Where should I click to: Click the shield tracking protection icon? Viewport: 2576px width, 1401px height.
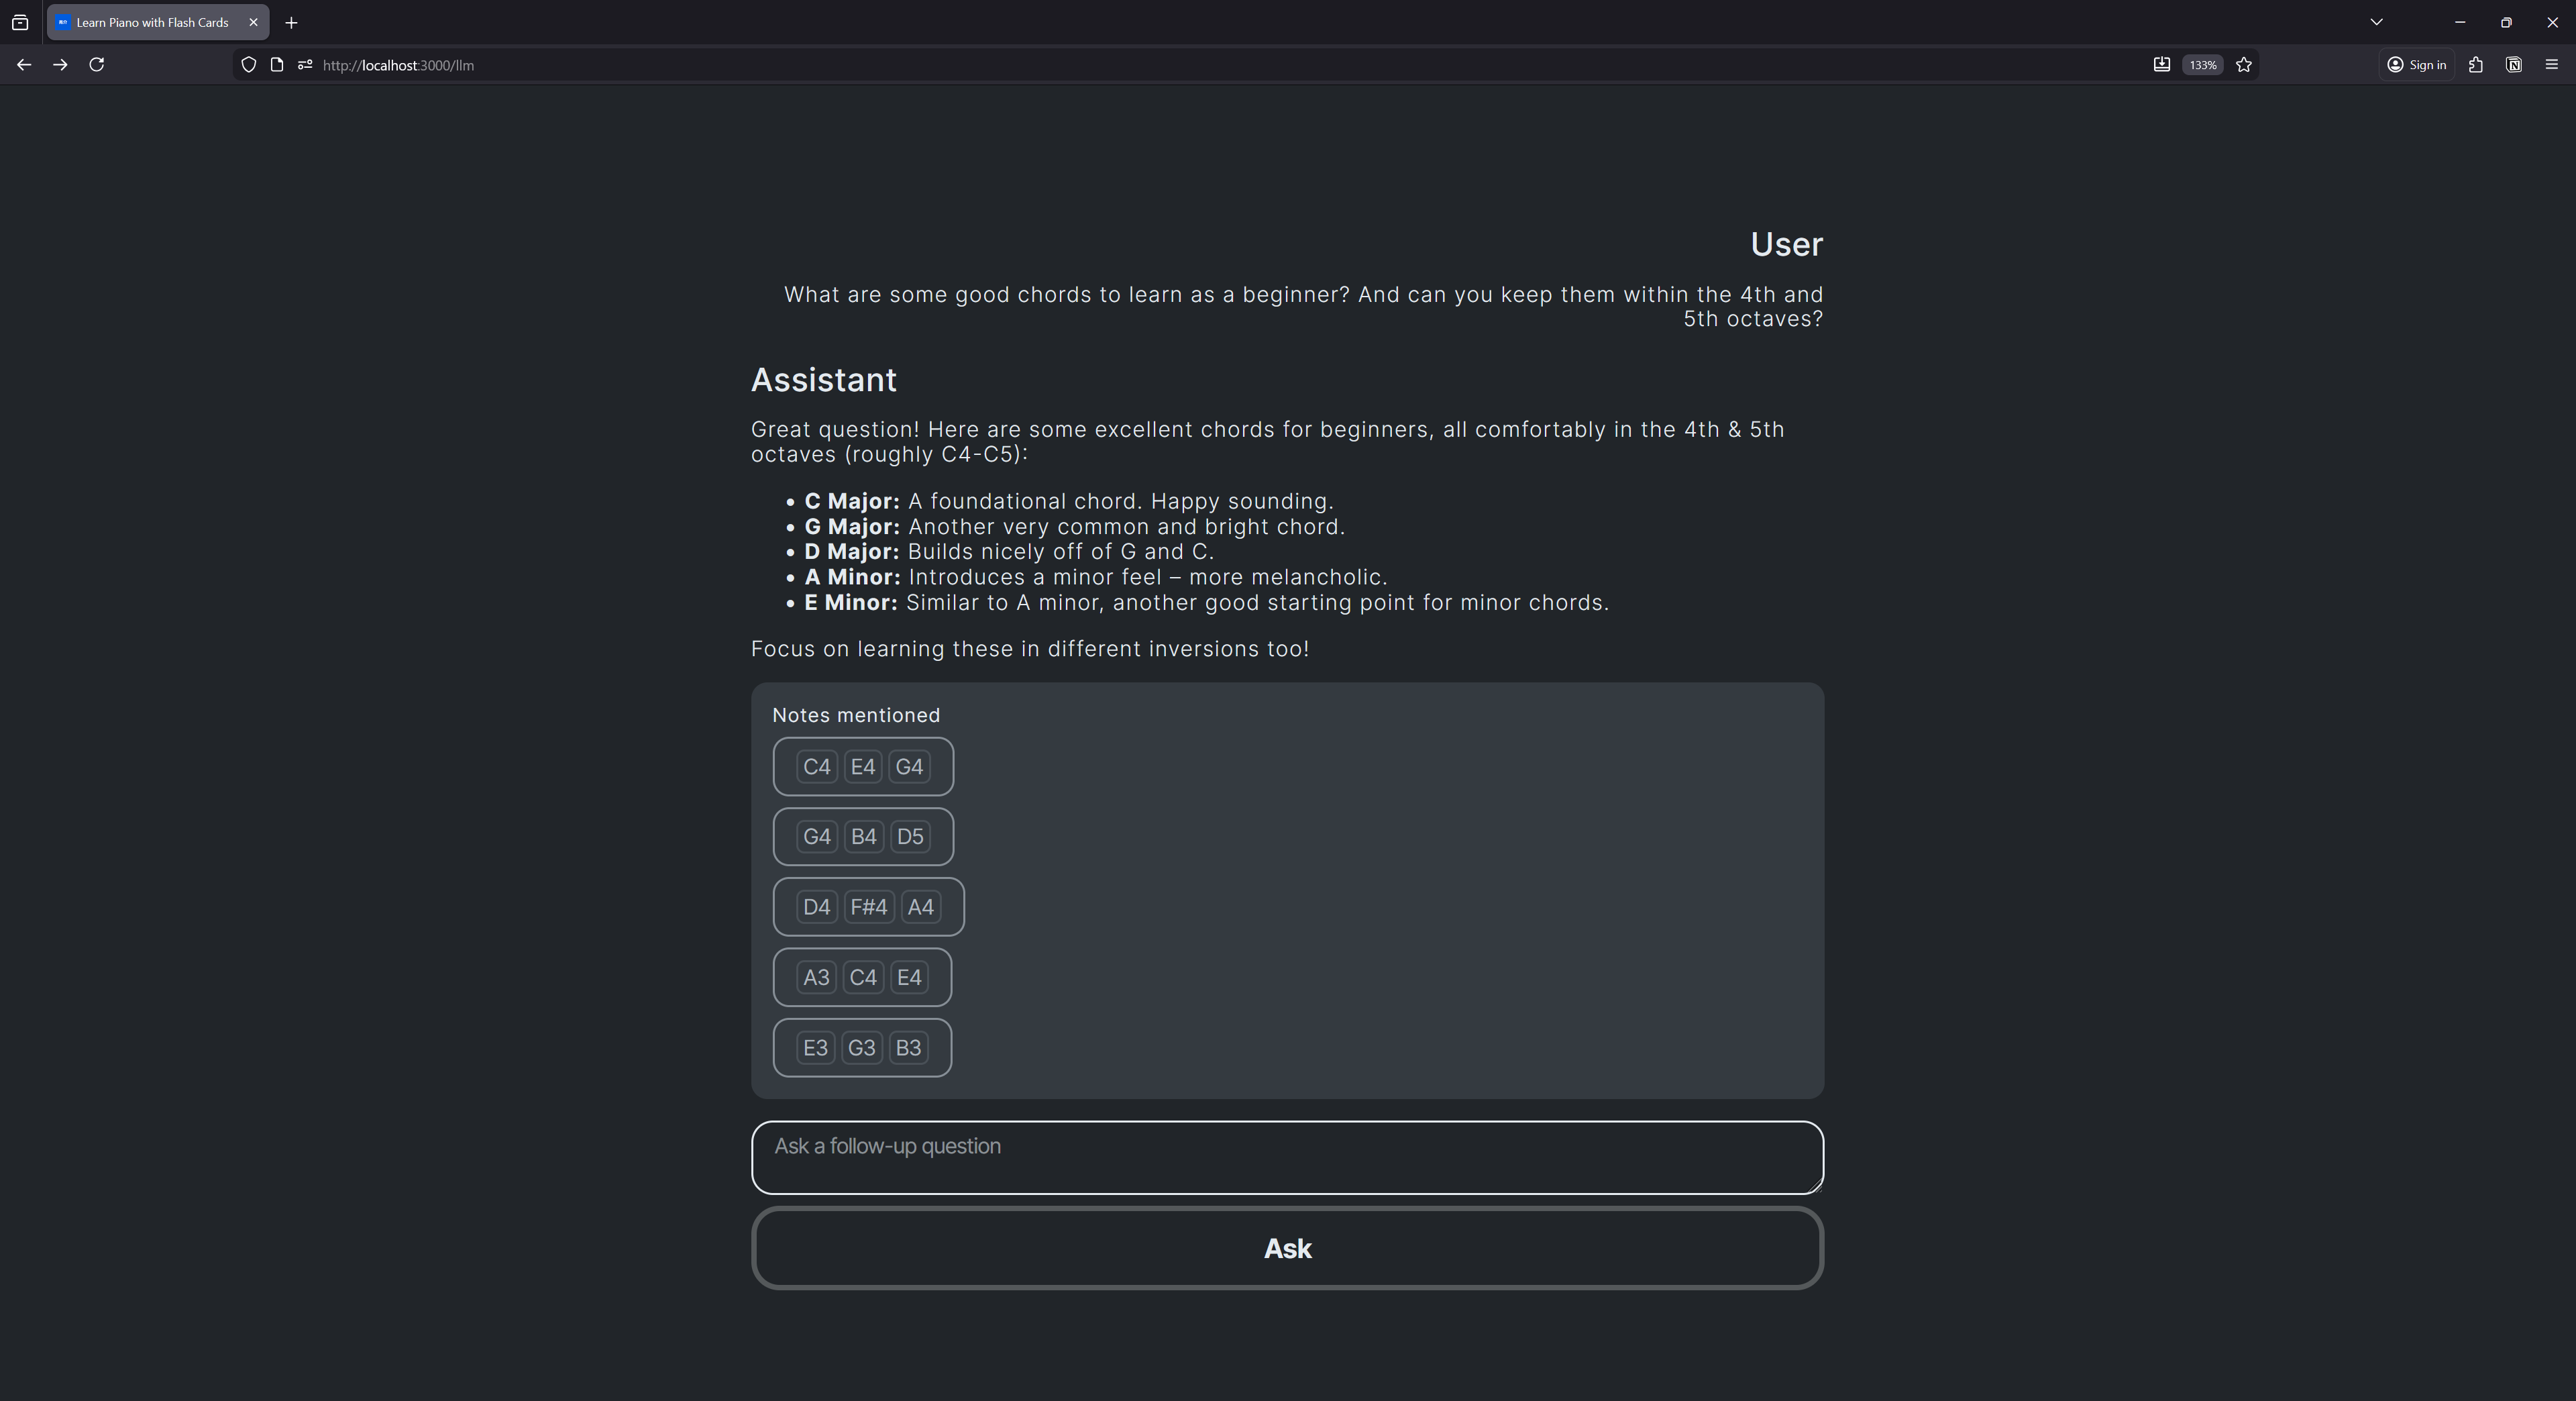(248, 65)
